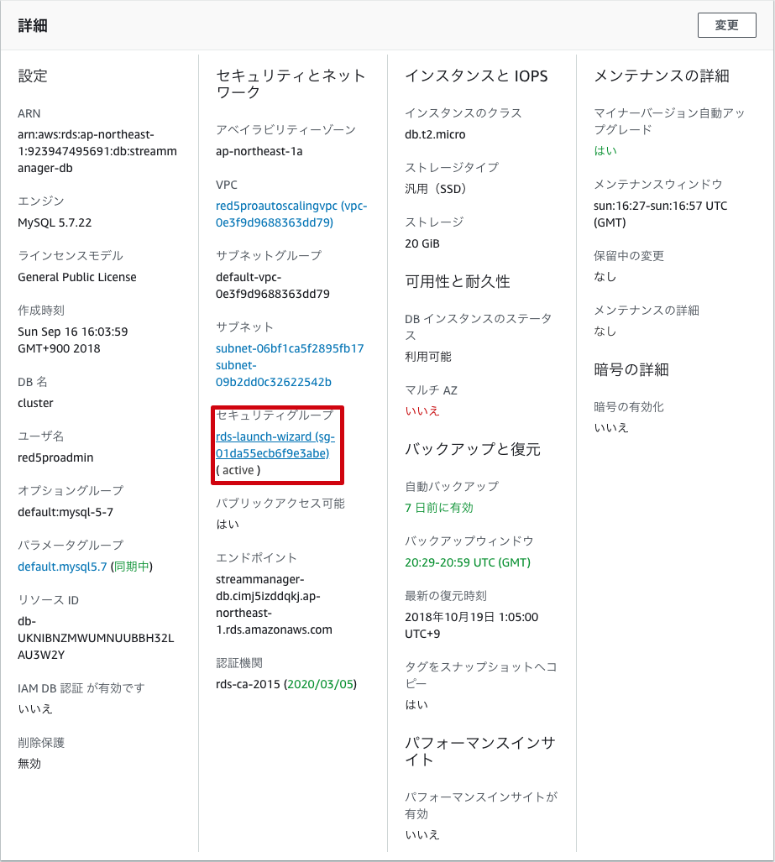Click the 同期中 status text
Viewport: 775px width, 862px height.
coord(132,567)
